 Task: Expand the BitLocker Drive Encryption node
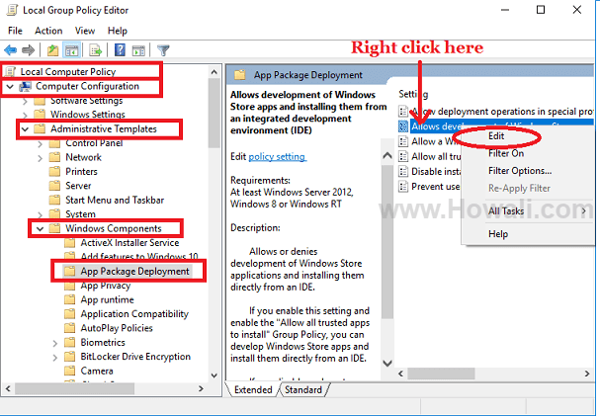[x=55, y=357]
